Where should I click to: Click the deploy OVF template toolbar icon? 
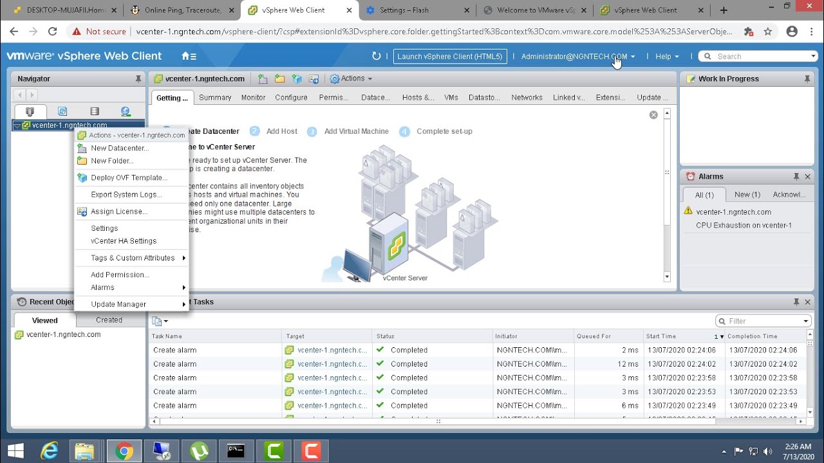(297, 79)
